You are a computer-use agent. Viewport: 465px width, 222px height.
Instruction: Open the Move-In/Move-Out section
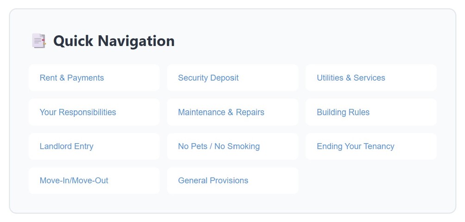[74, 181]
